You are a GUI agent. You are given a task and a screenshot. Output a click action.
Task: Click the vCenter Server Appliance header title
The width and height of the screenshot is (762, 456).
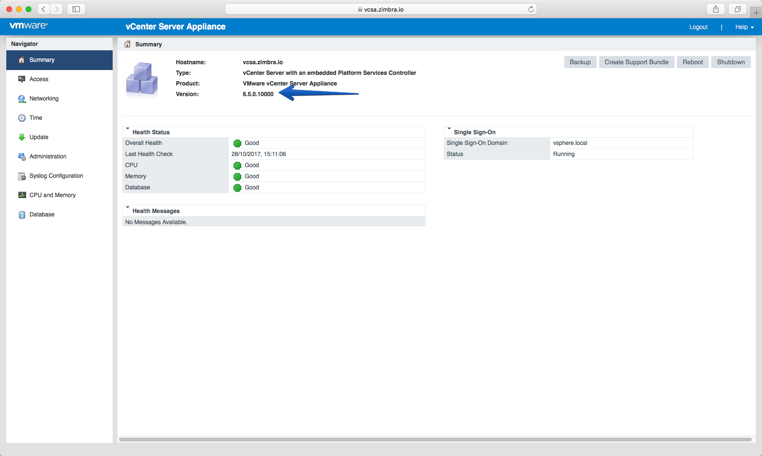pos(176,27)
